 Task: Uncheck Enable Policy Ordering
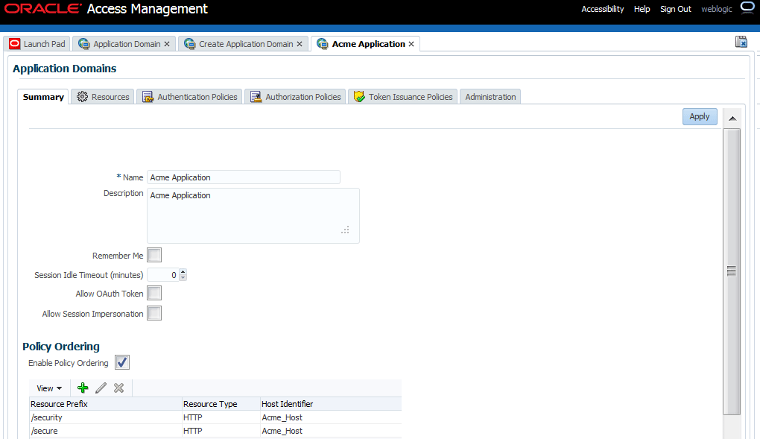coord(122,362)
